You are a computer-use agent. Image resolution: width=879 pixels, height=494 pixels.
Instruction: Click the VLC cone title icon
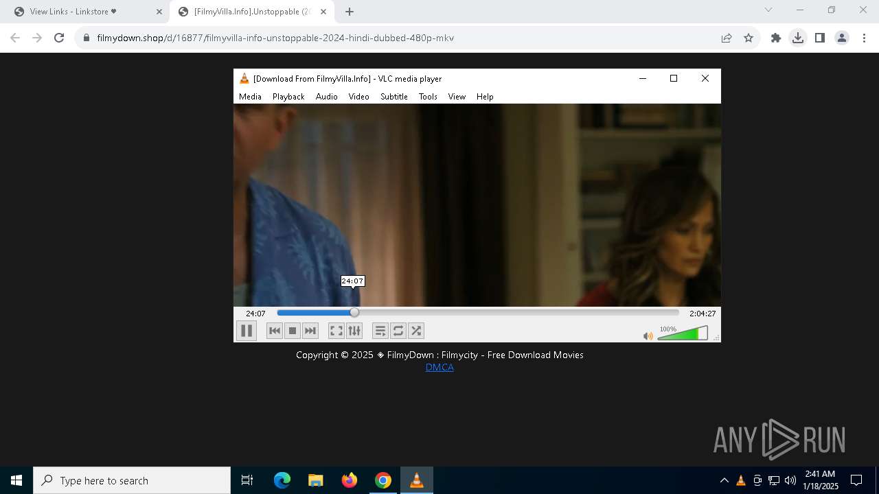244,78
